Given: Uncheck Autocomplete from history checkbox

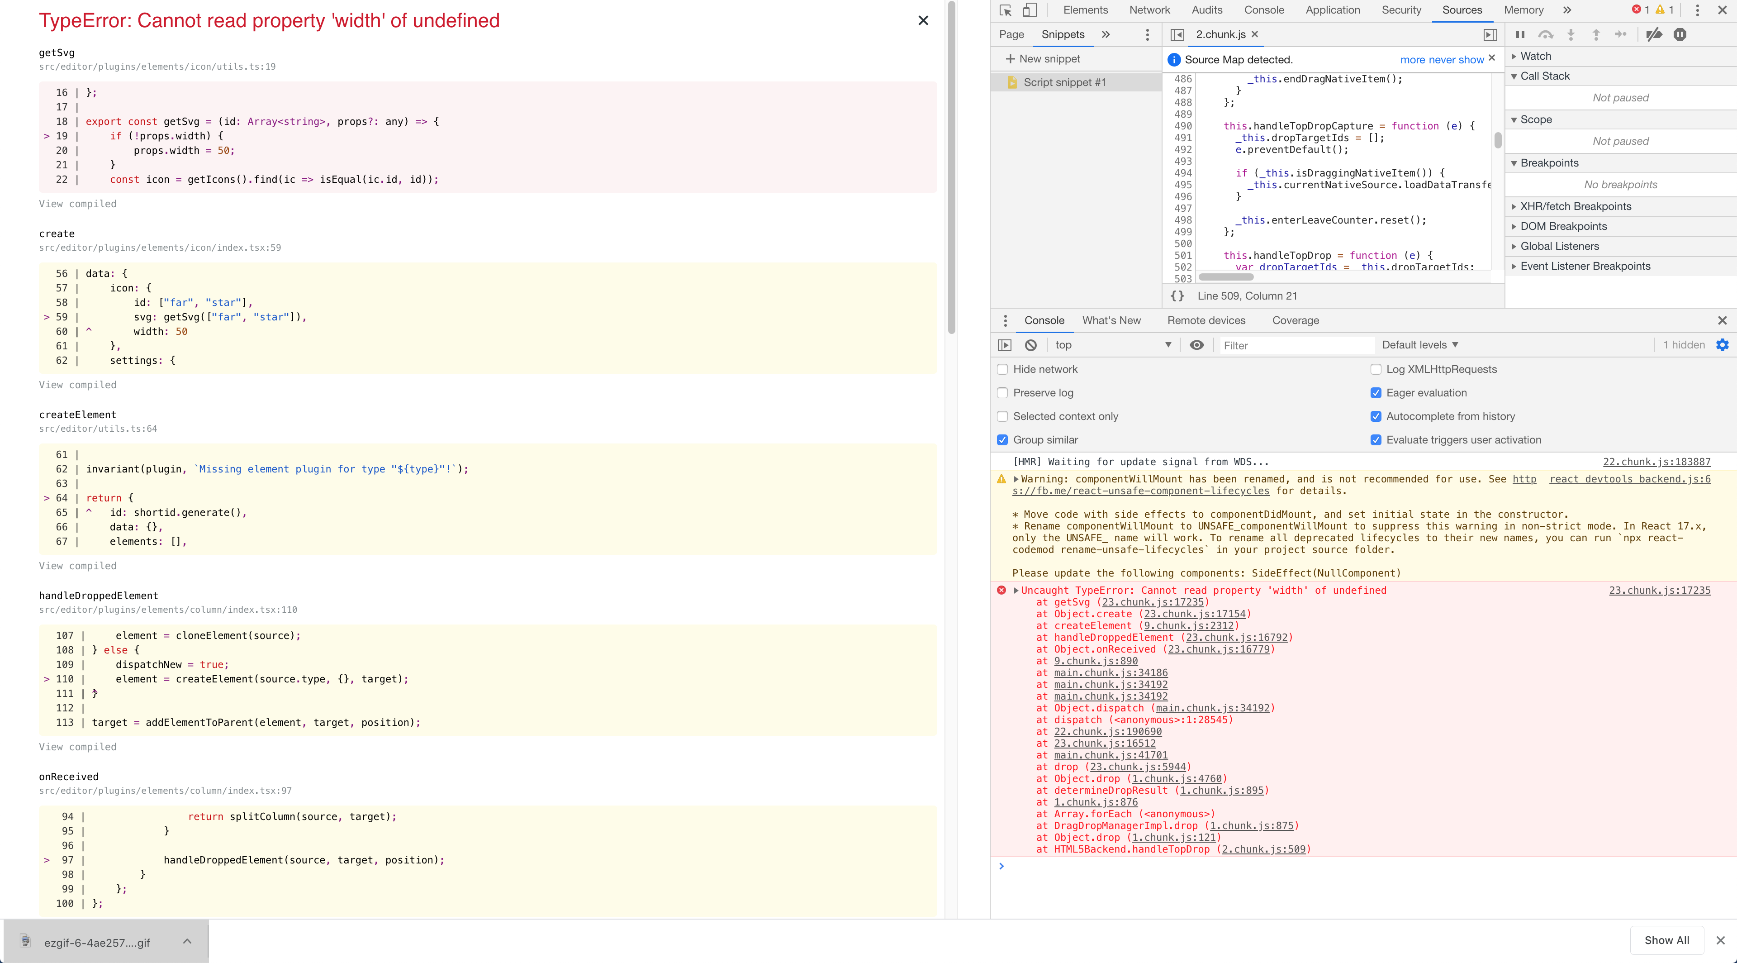Looking at the screenshot, I should [1376, 417].
